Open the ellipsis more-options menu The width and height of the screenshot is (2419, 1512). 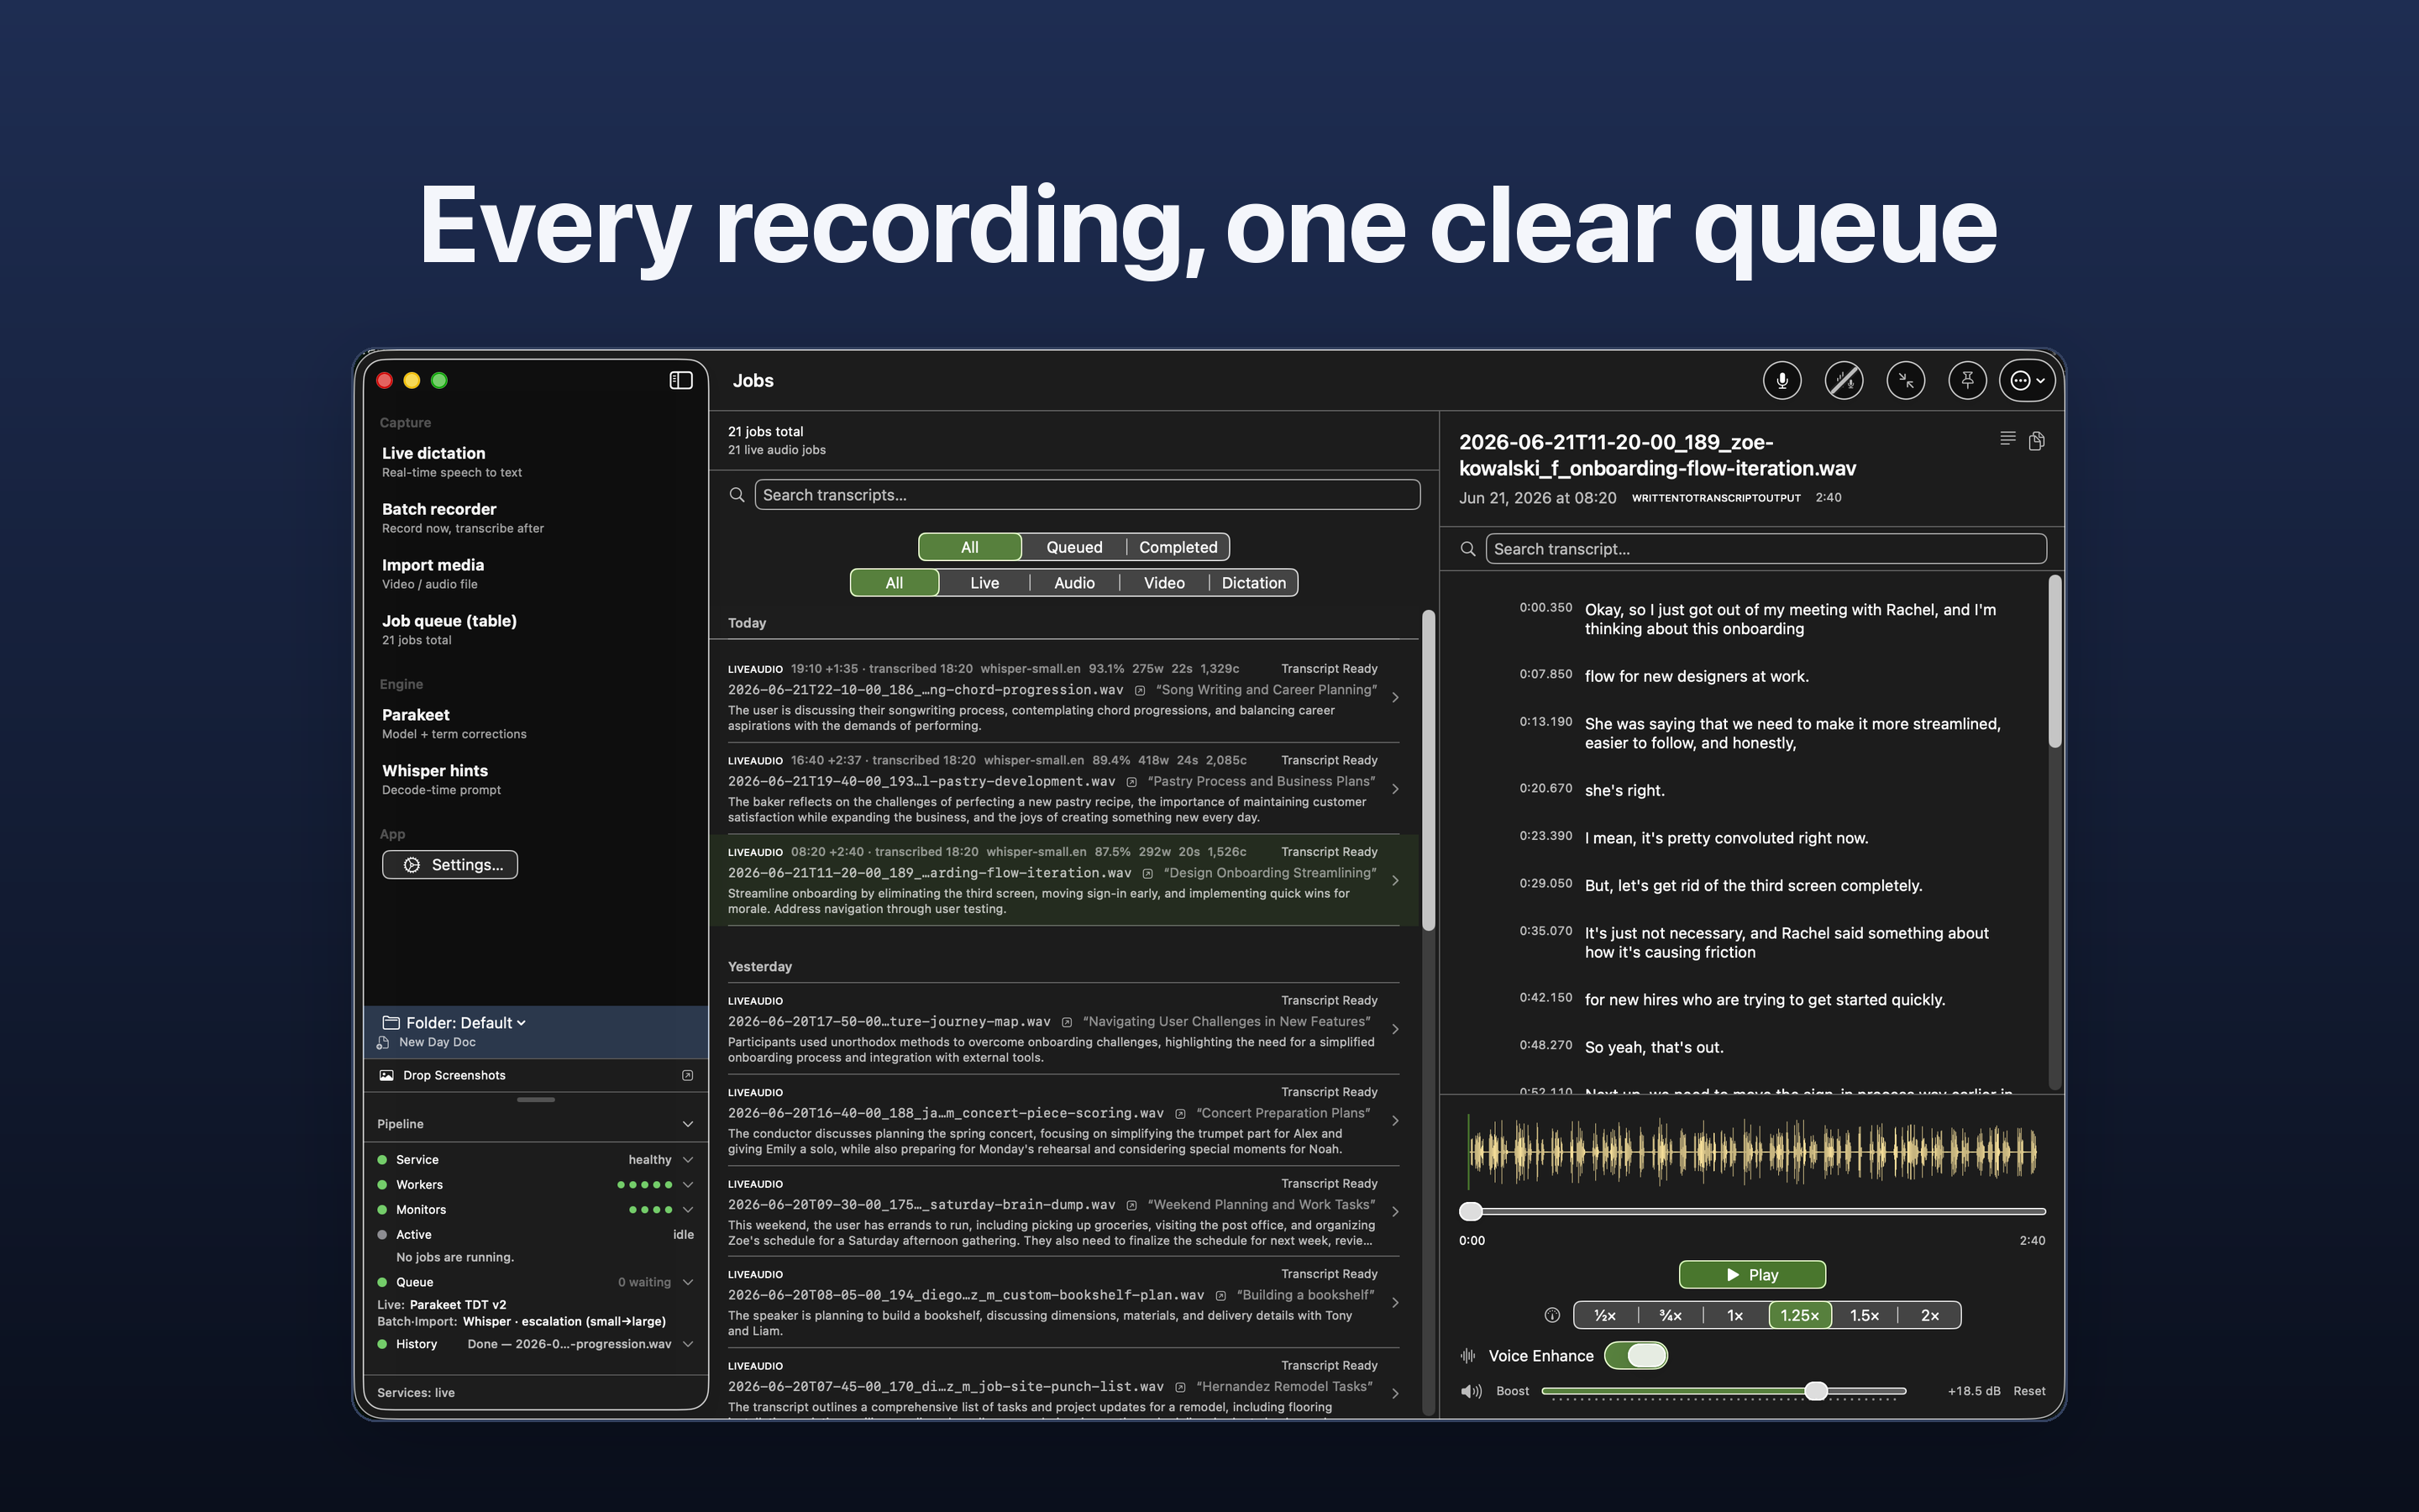click(x=2027, y=380)
